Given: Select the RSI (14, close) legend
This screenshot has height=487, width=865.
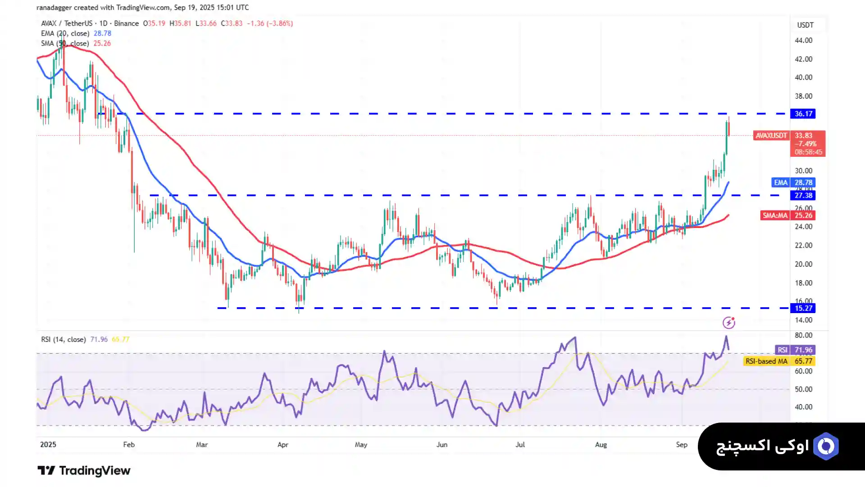Looking at the screenshot, I should tap(63, 339).
